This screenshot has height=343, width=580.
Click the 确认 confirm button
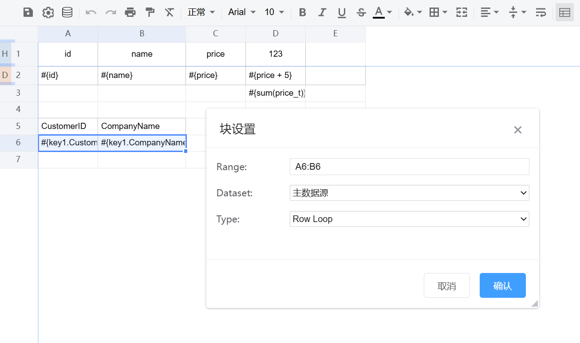(502, 286)
